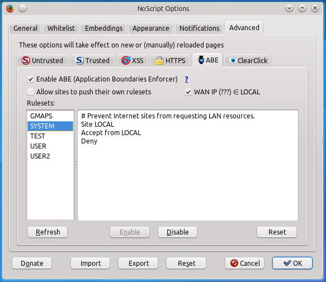326x282 pixels.
Task: Click the HTTPS tab padlock icon
Action: pyautogui.click(x=159, y=60)
